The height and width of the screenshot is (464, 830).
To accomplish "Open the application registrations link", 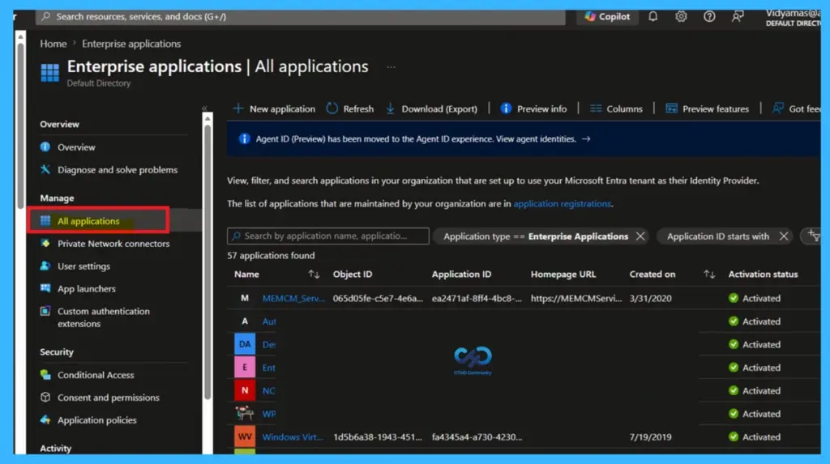I will [x=563, y=204].
